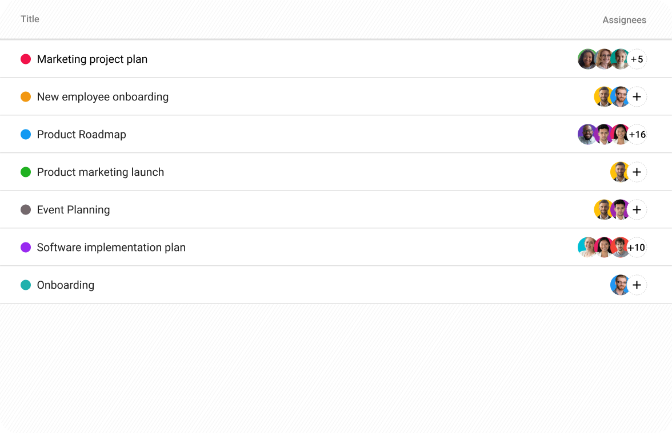
Task: Open the first assignee avatar on Marketing project plan
Action: pyautogui.click(x=587, y=59)
